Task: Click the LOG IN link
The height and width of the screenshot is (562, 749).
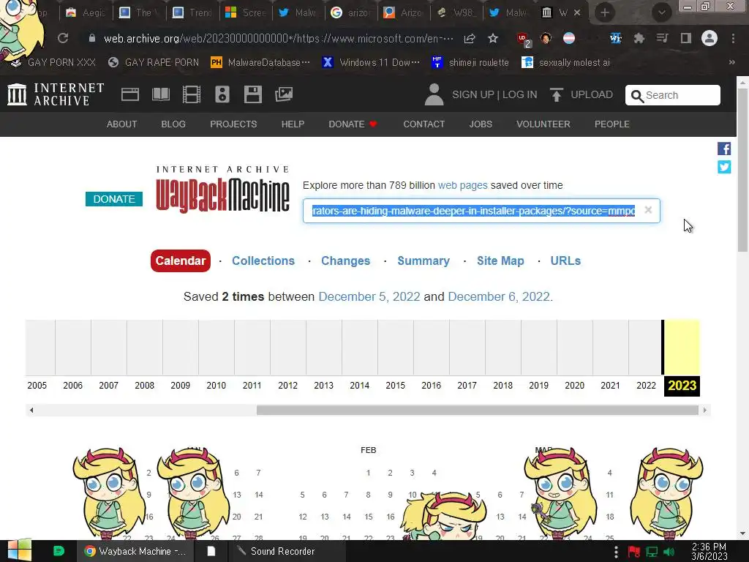Action: (520, 94)
